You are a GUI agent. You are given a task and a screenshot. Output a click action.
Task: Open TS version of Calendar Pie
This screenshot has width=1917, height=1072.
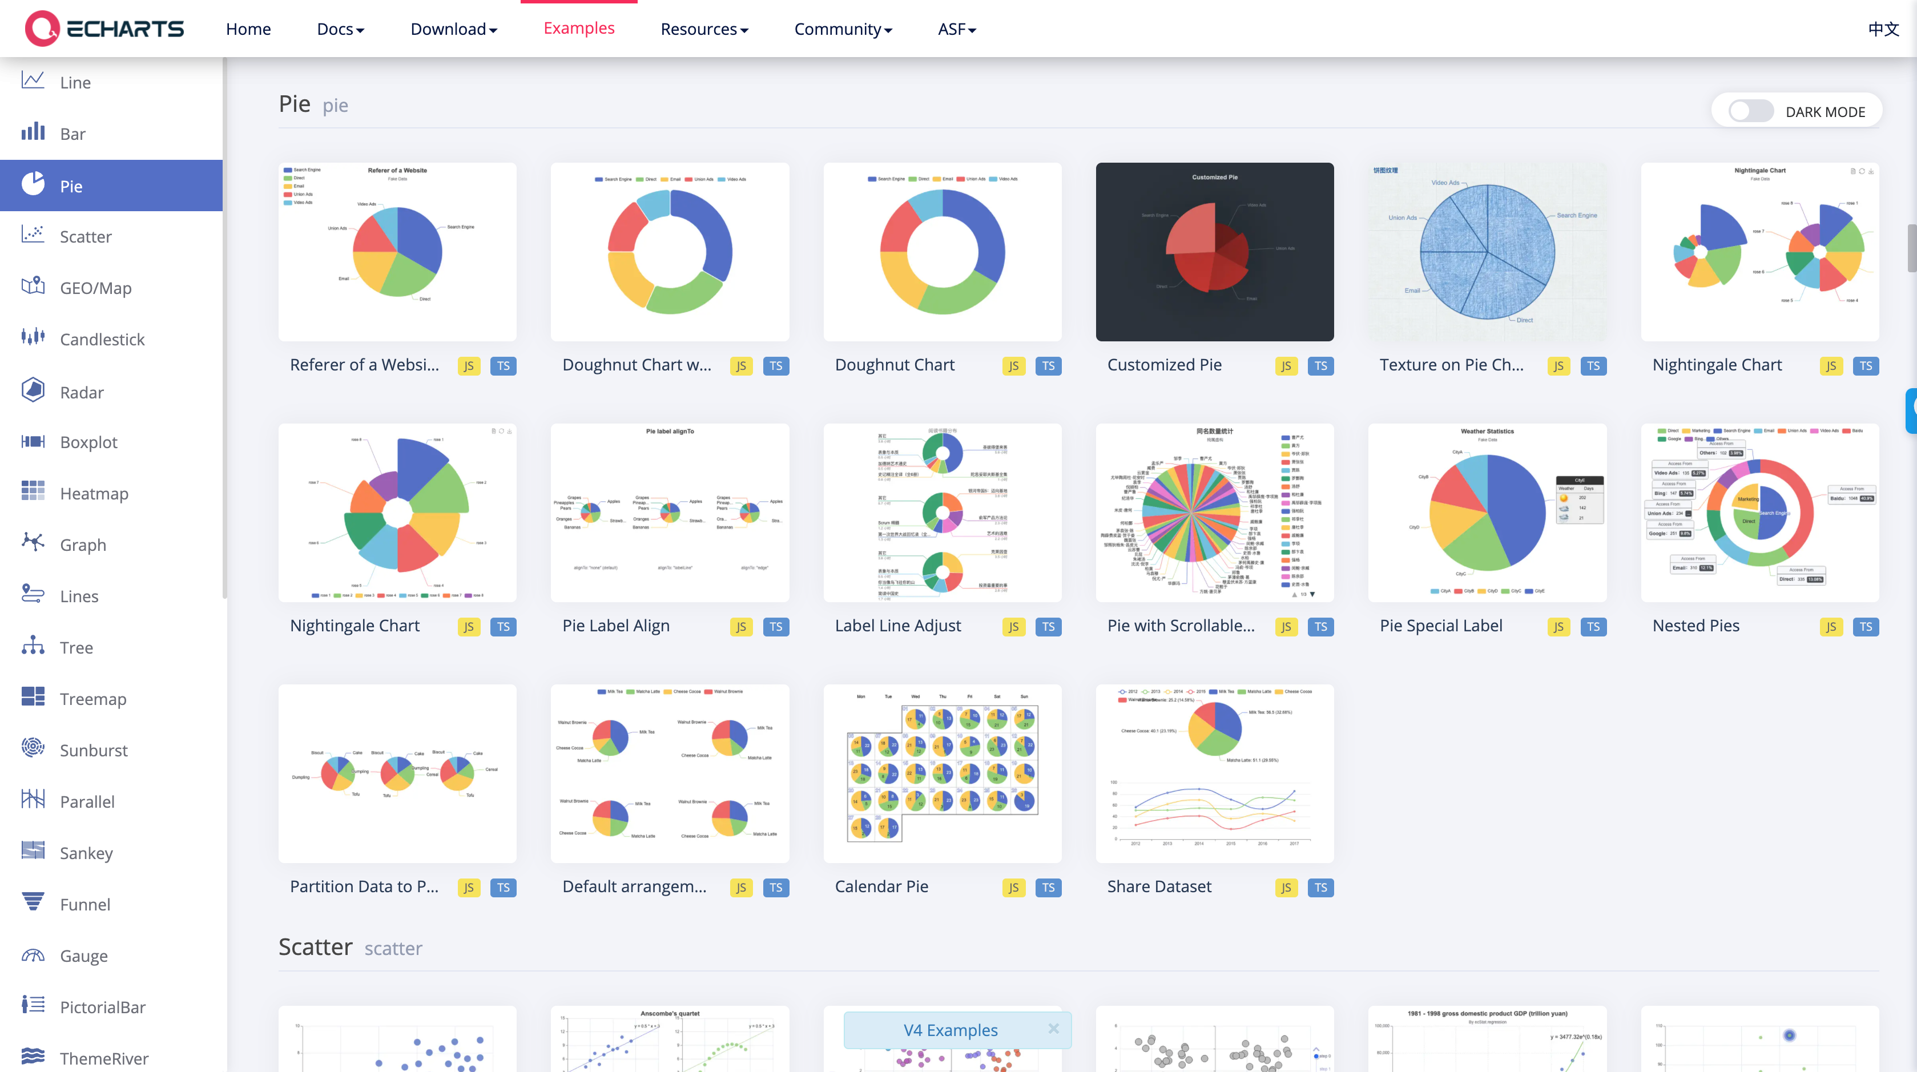1048,888
